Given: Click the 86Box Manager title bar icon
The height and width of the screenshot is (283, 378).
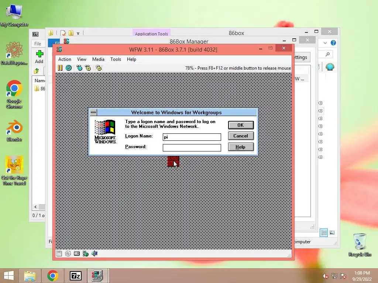Looking at the screenshot, I should pos(66,41).
